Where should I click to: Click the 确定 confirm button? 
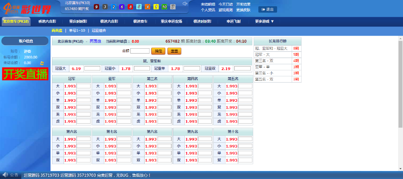pyautogui.click(x=159, y=51)
